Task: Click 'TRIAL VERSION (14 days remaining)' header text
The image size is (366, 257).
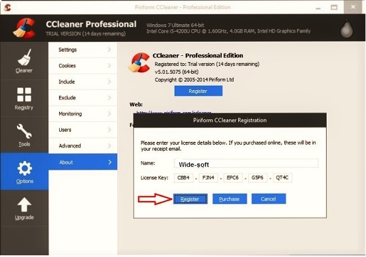Action: tap(86, 34)
